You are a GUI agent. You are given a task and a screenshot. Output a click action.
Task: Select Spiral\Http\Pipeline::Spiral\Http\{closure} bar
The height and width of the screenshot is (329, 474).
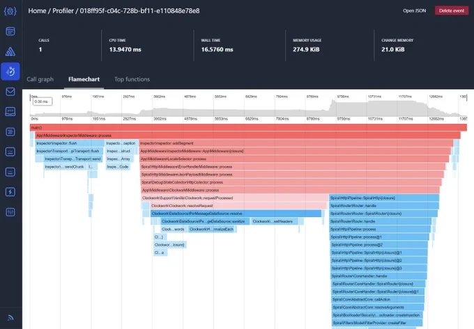point(384,198)
